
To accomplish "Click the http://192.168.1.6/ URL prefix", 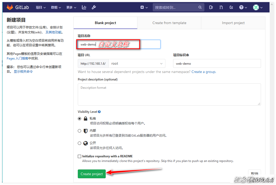I will pos(93,63).
